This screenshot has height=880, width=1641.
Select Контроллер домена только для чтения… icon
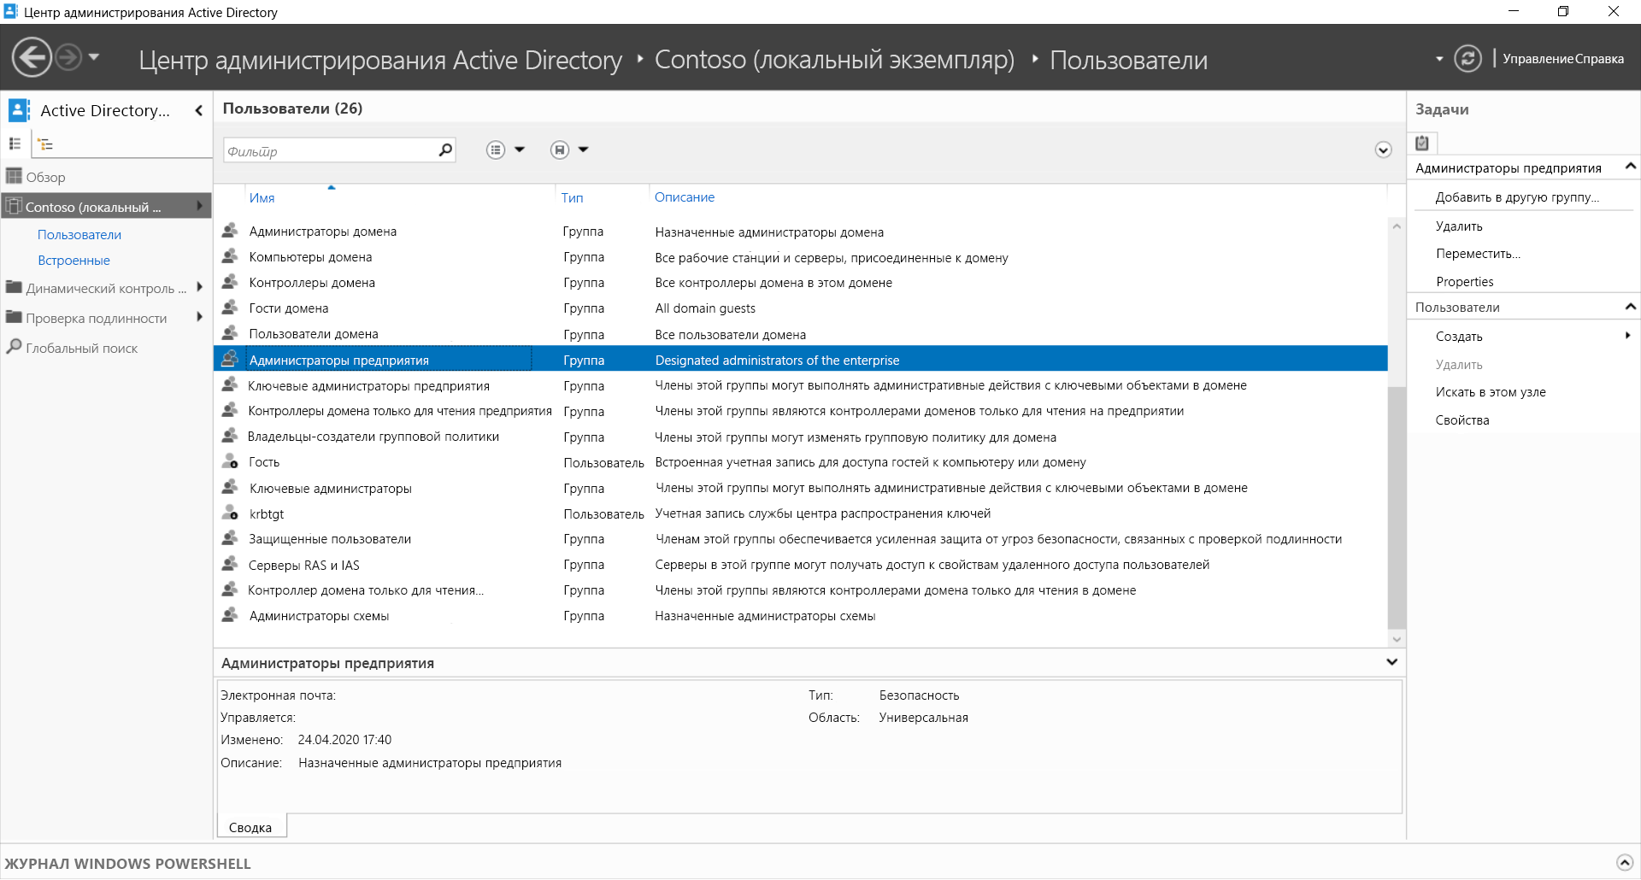(x=230, y=590)
